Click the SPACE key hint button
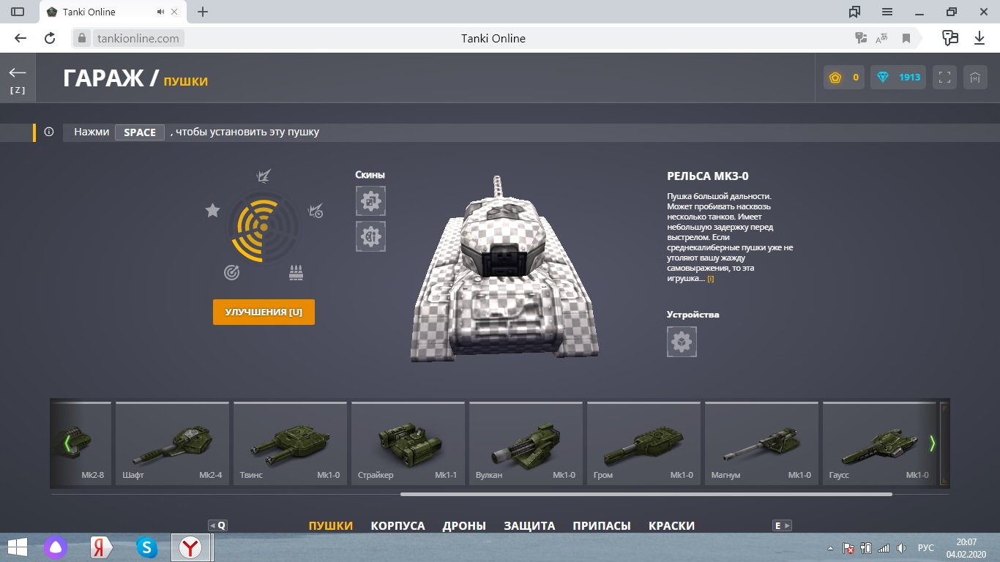 [x=140, y=132]
